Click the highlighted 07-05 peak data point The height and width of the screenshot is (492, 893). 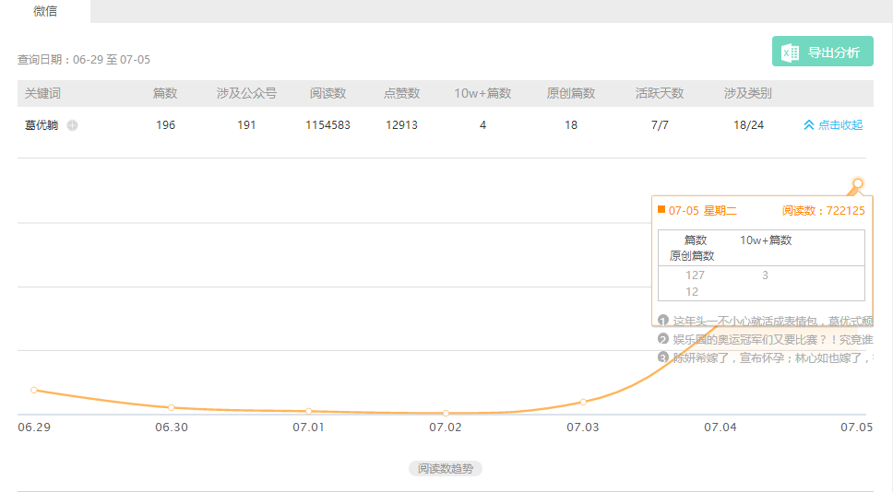pos(858,183)
